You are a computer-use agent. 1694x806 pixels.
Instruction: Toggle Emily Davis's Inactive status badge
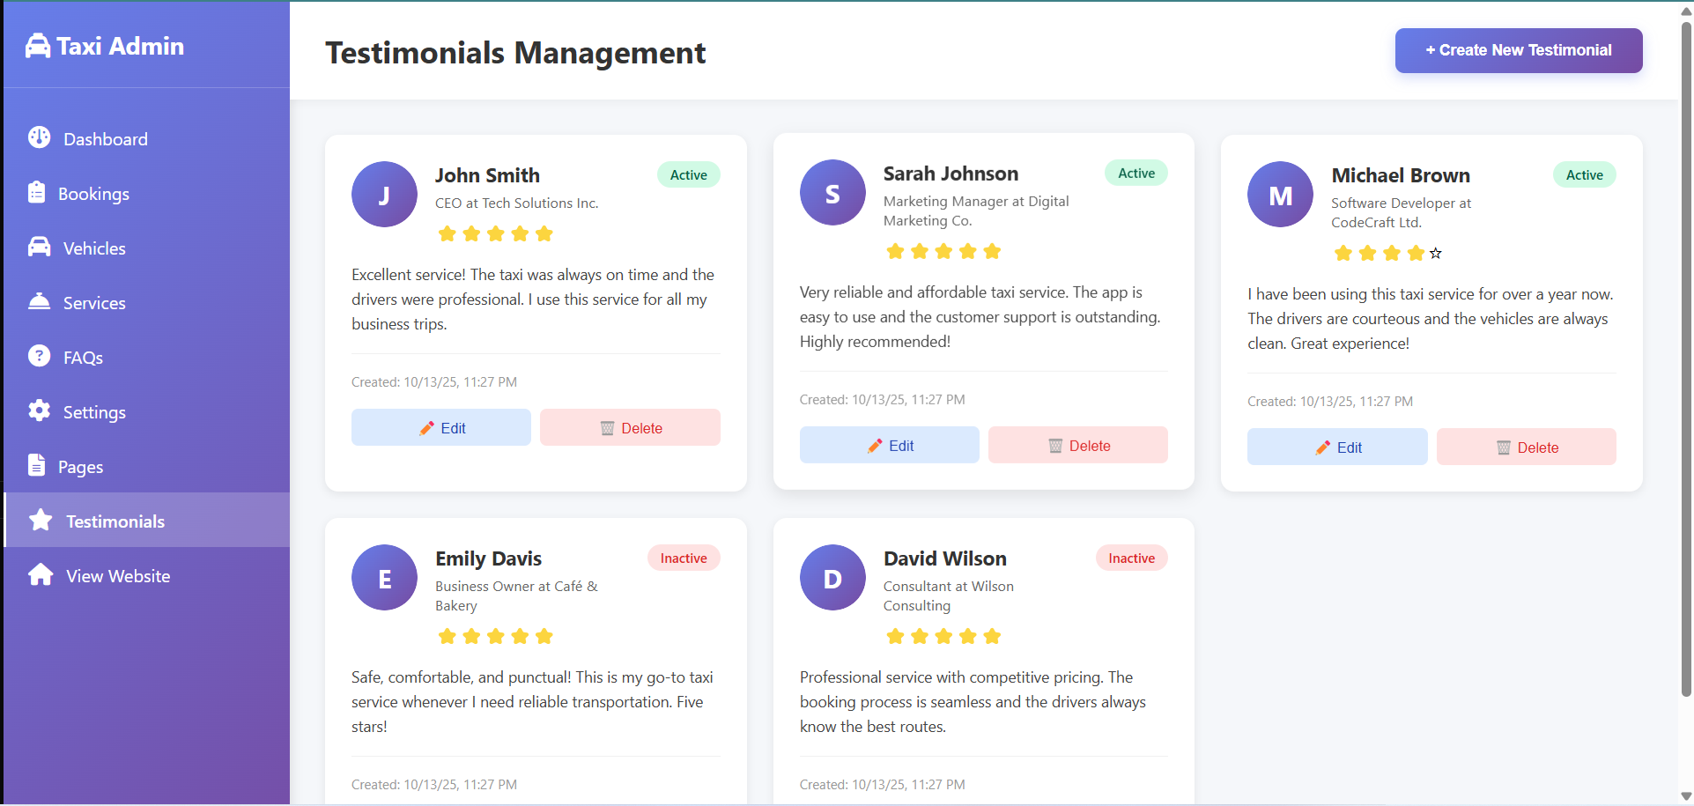683,558
